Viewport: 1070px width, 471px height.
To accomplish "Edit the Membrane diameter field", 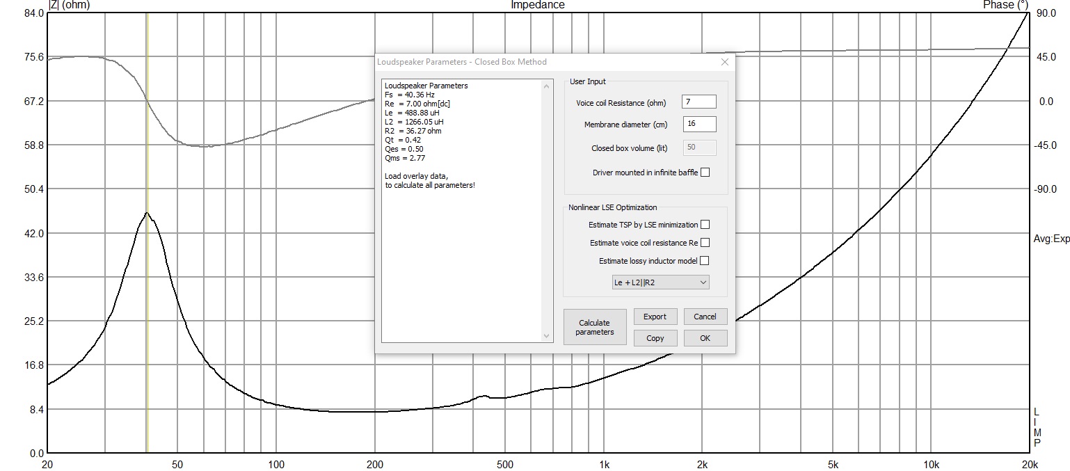I will coord(698,125).
